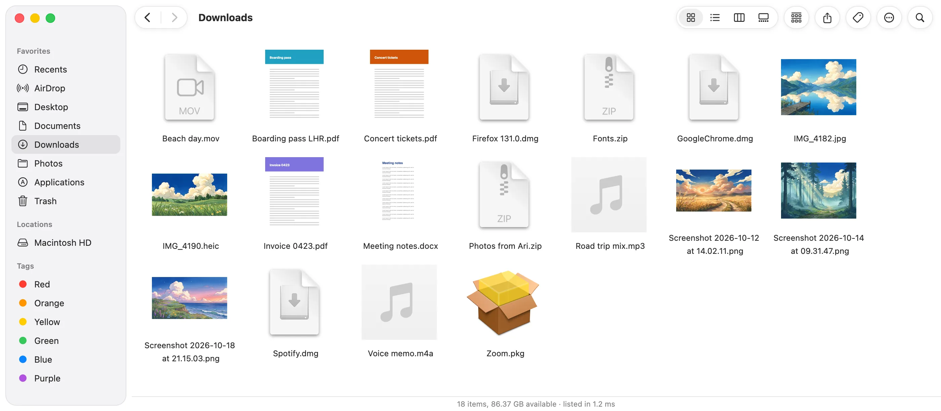The height and width of the screenshot is (411, 941).
Task: Select the Voice memo.m4a audio icon
Action: pyautogui.click(x=399, y=302)
